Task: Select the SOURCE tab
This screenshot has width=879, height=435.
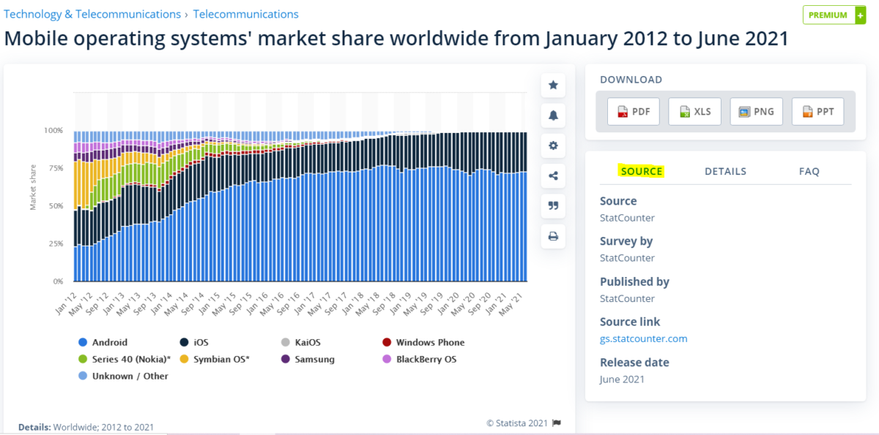Action: pyautogui.click(x=641, y=171)
